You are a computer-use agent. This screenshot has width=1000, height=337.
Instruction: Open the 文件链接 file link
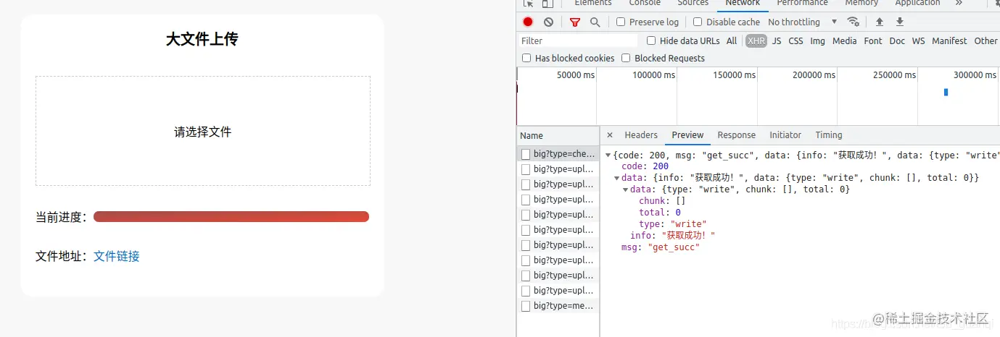pos(117,256)
